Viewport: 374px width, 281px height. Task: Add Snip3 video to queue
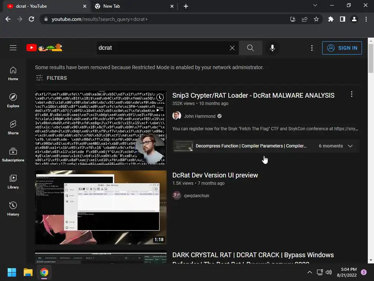click(x=160, y=110)
